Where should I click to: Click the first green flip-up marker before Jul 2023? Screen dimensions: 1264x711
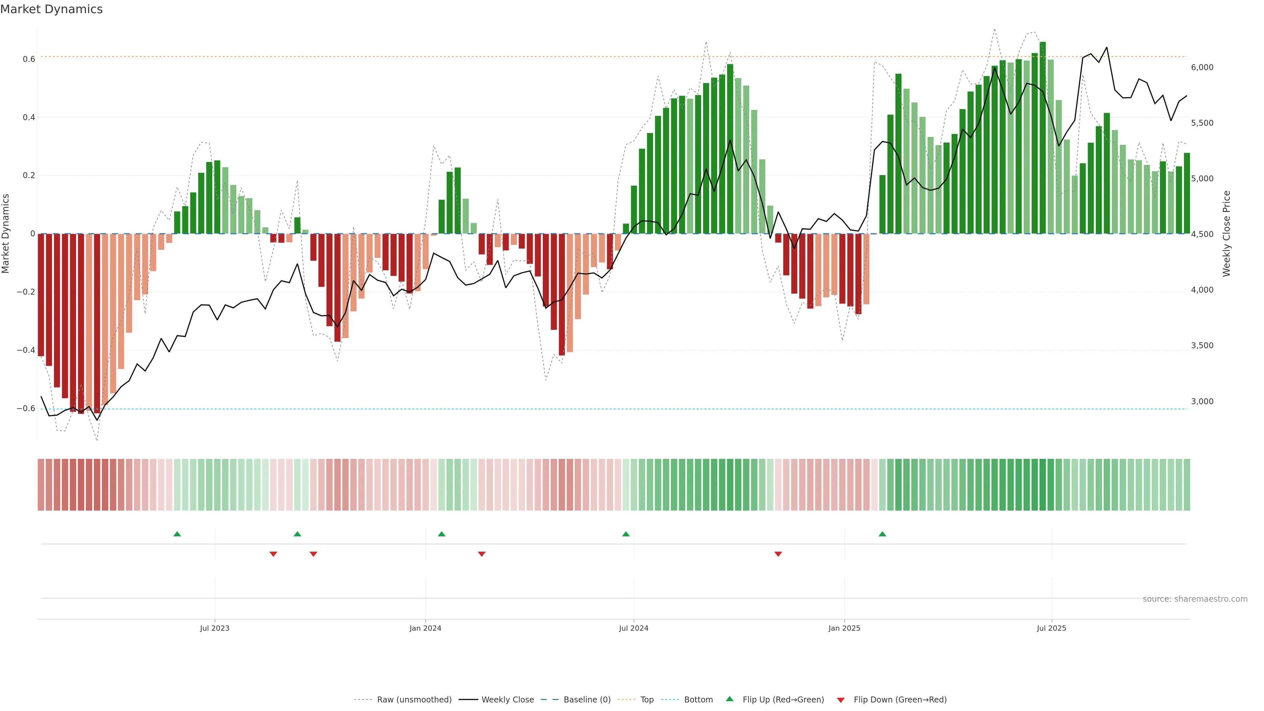177,534
